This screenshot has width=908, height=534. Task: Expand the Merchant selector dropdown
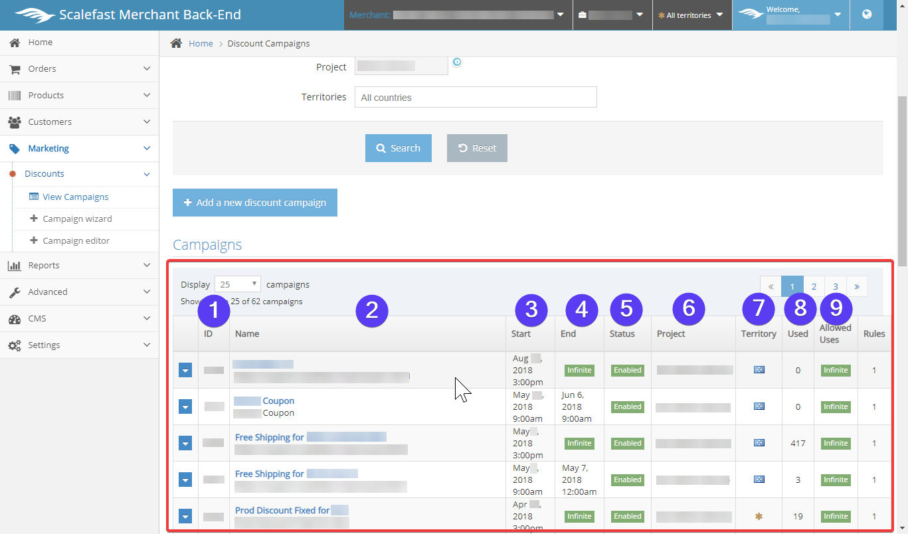(x=560, y=15)
